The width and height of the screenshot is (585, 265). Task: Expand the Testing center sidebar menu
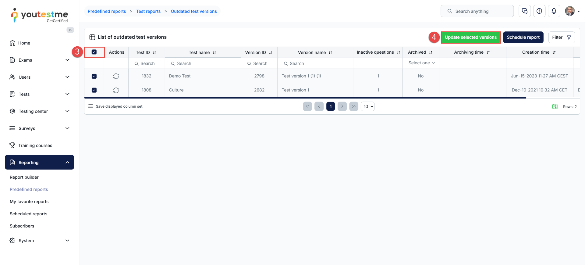click(x=40, y=111)
